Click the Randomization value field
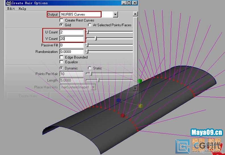Screen dimensions: 225x155 pos(72,52)
